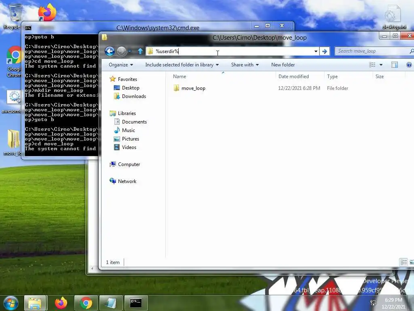The image size is (414, 311).
Task: Select Computer in navigation pane
Action: (125, 164)
